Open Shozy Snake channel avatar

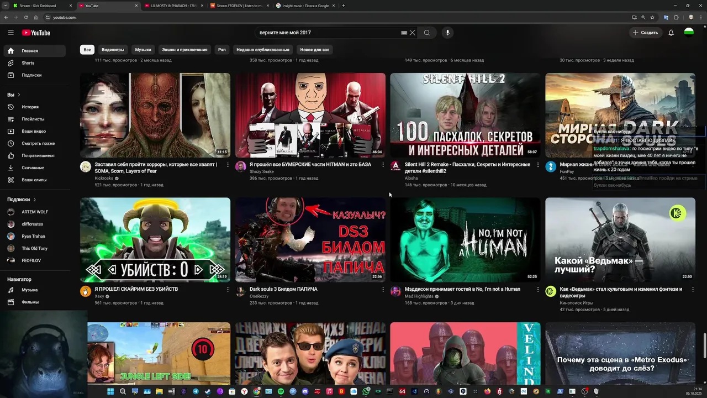click(x=241, y=166)
